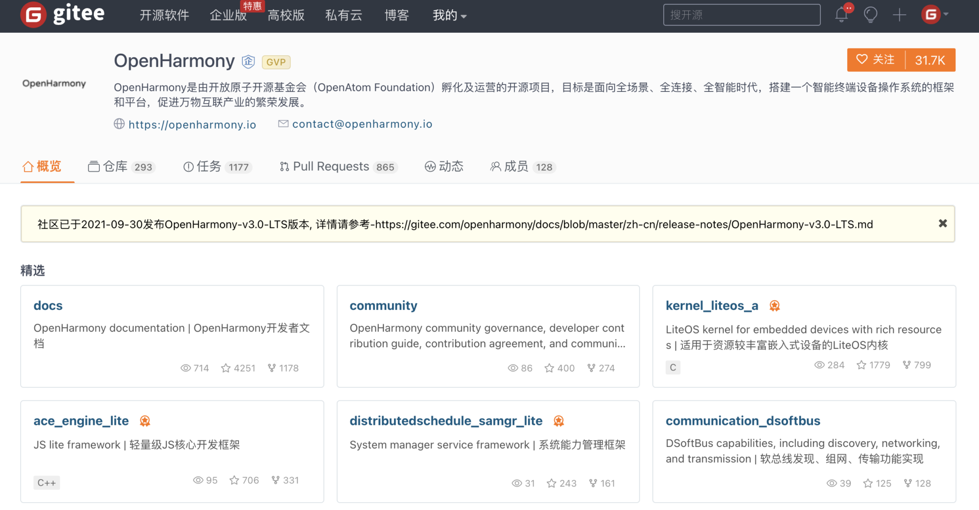Switch to the 动态 activity tab
979x510 pixels.
pos(443,167)
